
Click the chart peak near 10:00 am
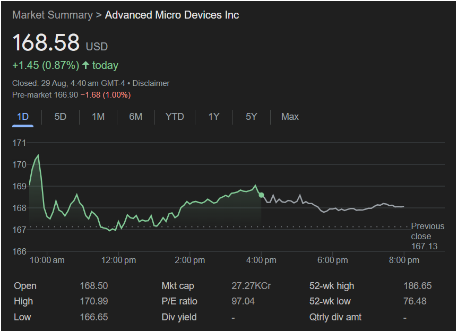pos(37,155)
